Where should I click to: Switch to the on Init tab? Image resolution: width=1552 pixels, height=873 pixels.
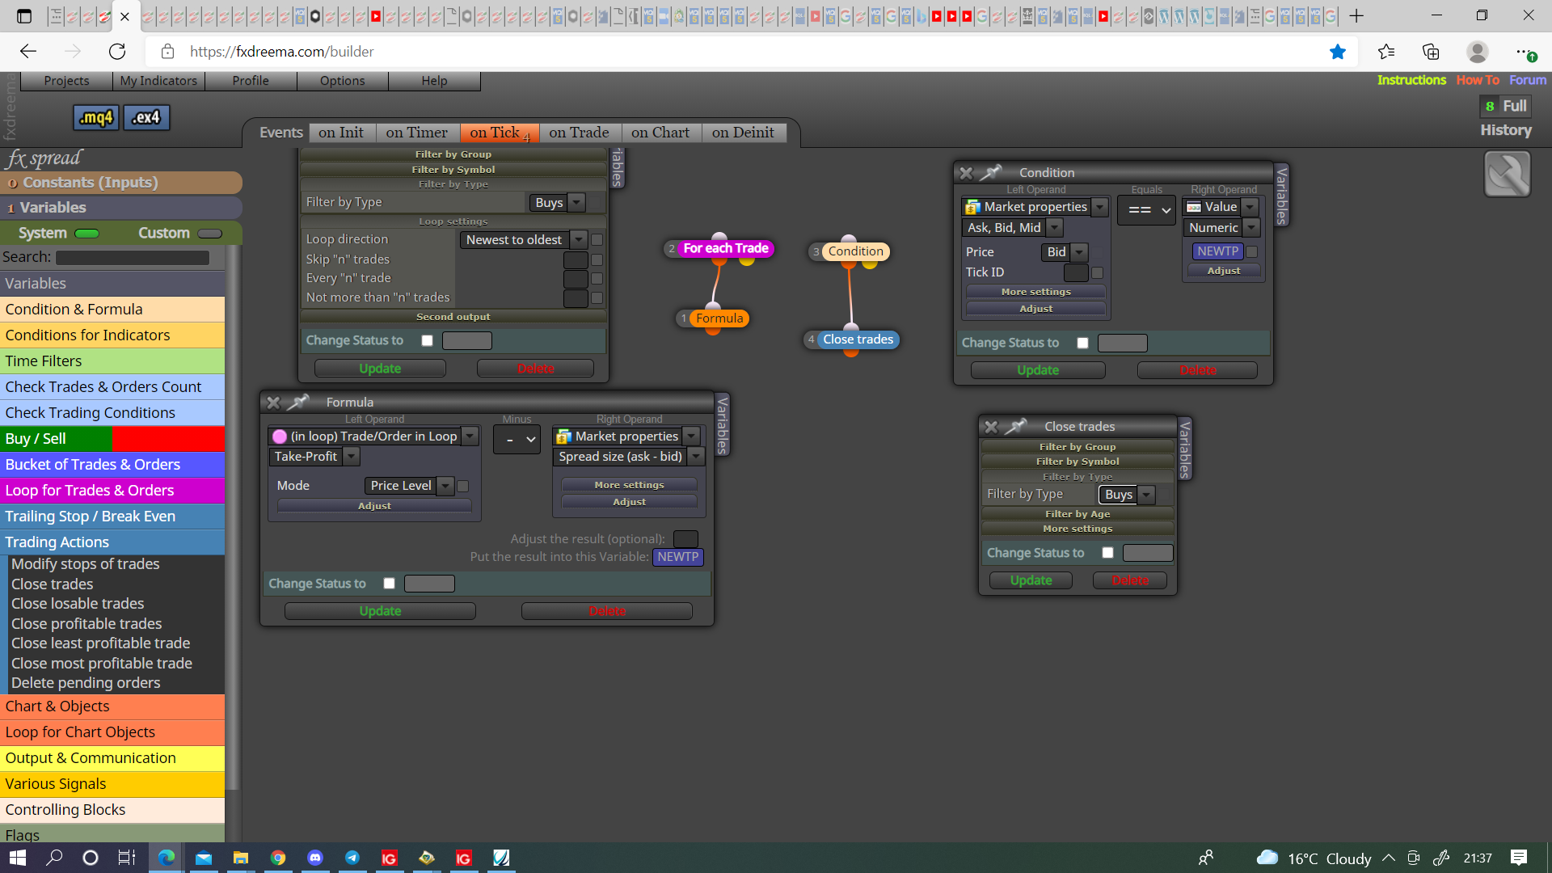pos(340,133)
